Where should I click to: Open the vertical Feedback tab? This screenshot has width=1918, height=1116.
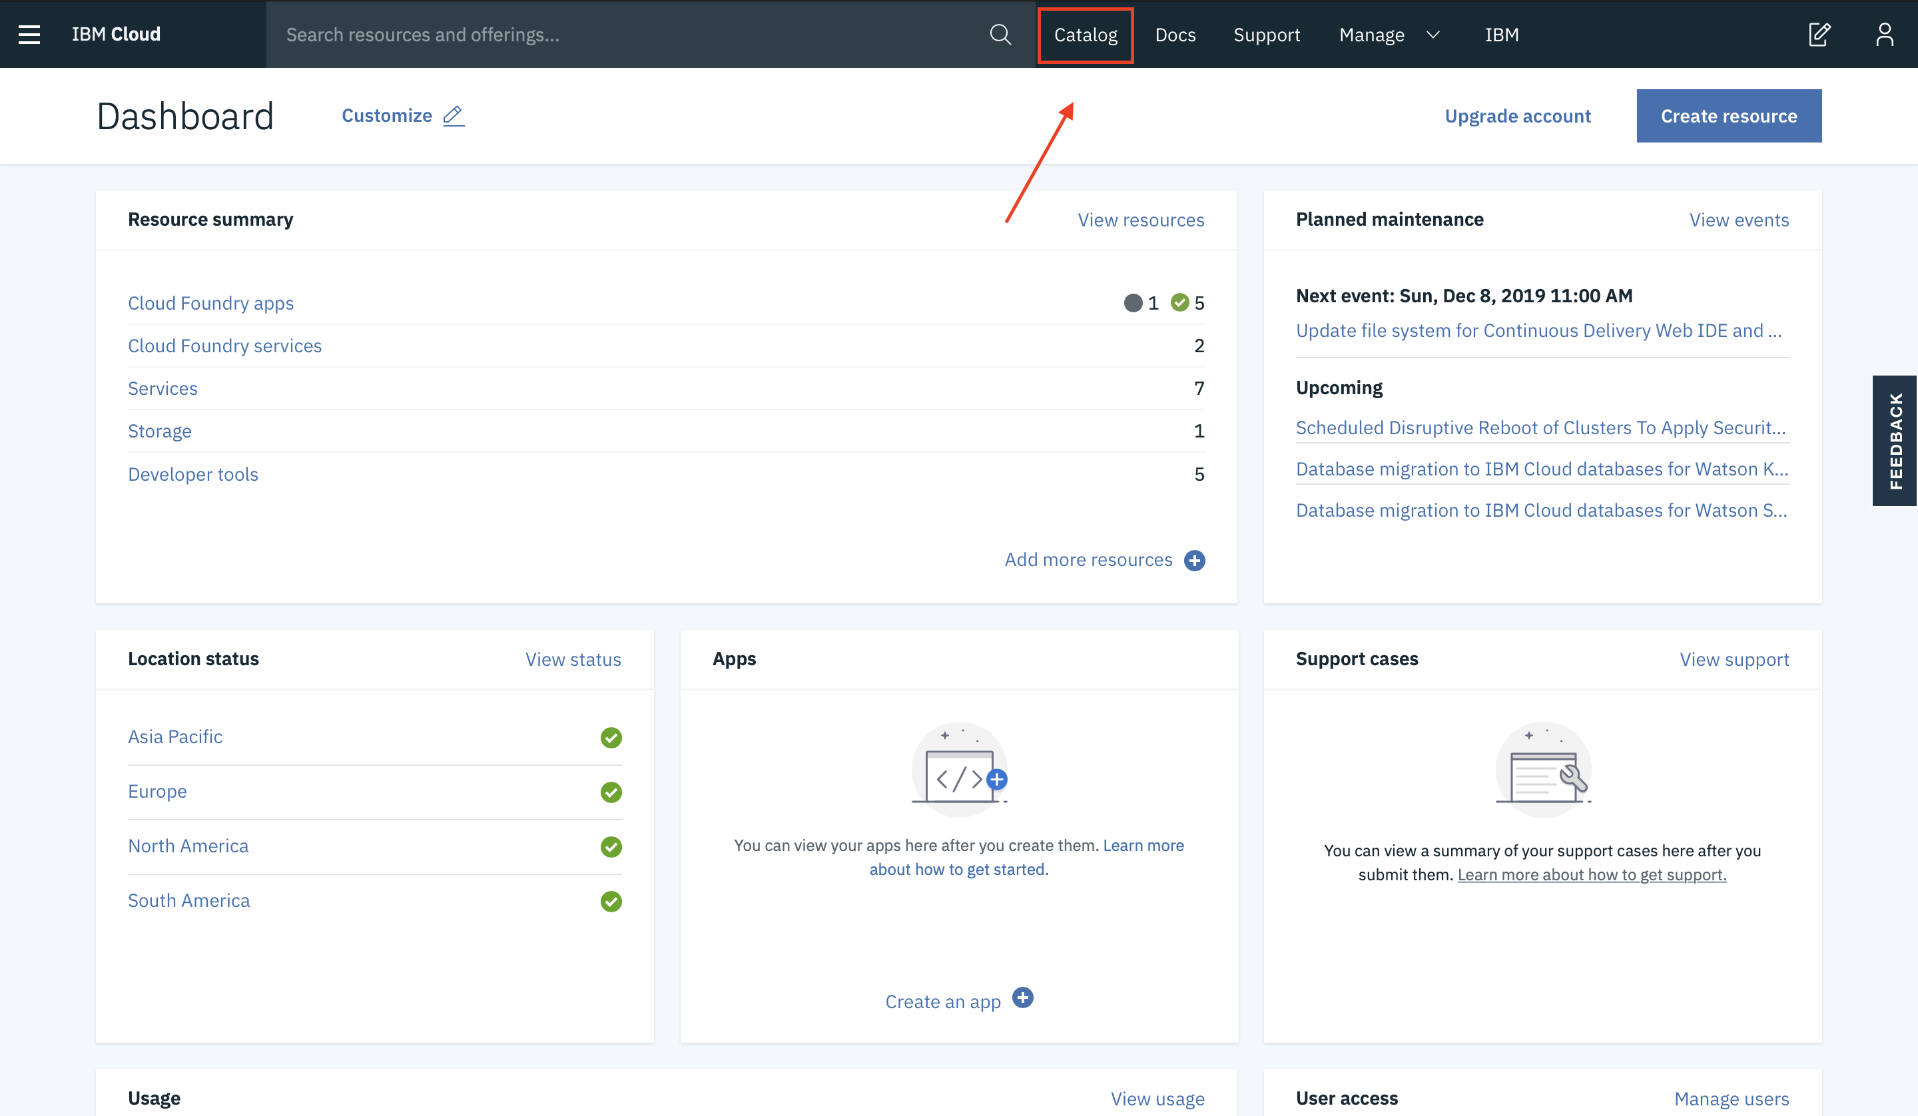pos(1895,440)
